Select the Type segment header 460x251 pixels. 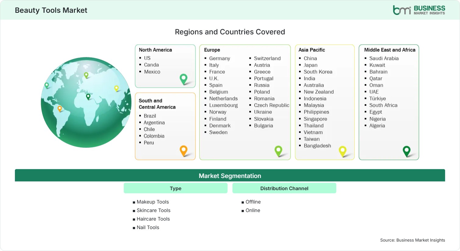[x=176, y=188]
